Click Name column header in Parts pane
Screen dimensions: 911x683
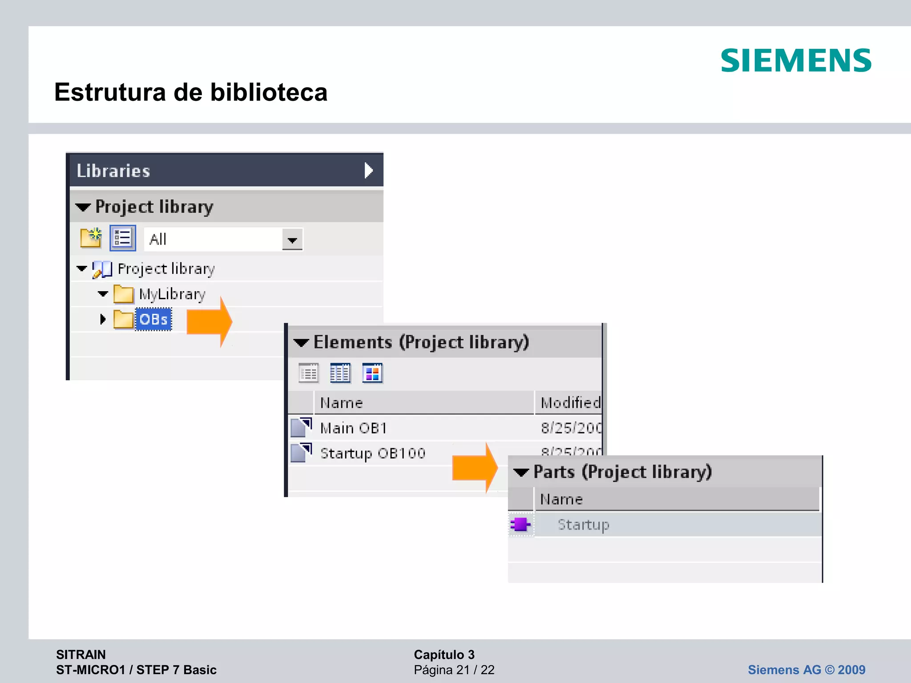coord(677,499)
